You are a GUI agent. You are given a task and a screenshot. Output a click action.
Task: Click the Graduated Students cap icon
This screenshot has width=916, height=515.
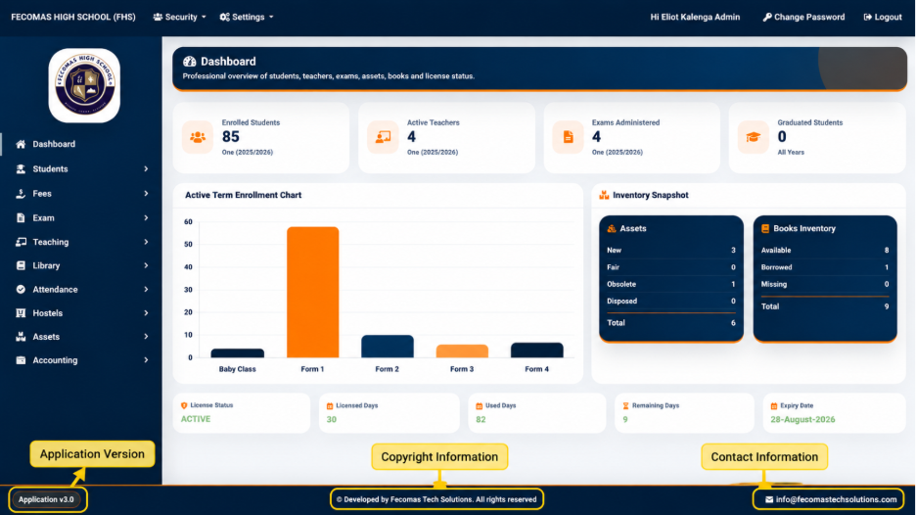[753, 137]
